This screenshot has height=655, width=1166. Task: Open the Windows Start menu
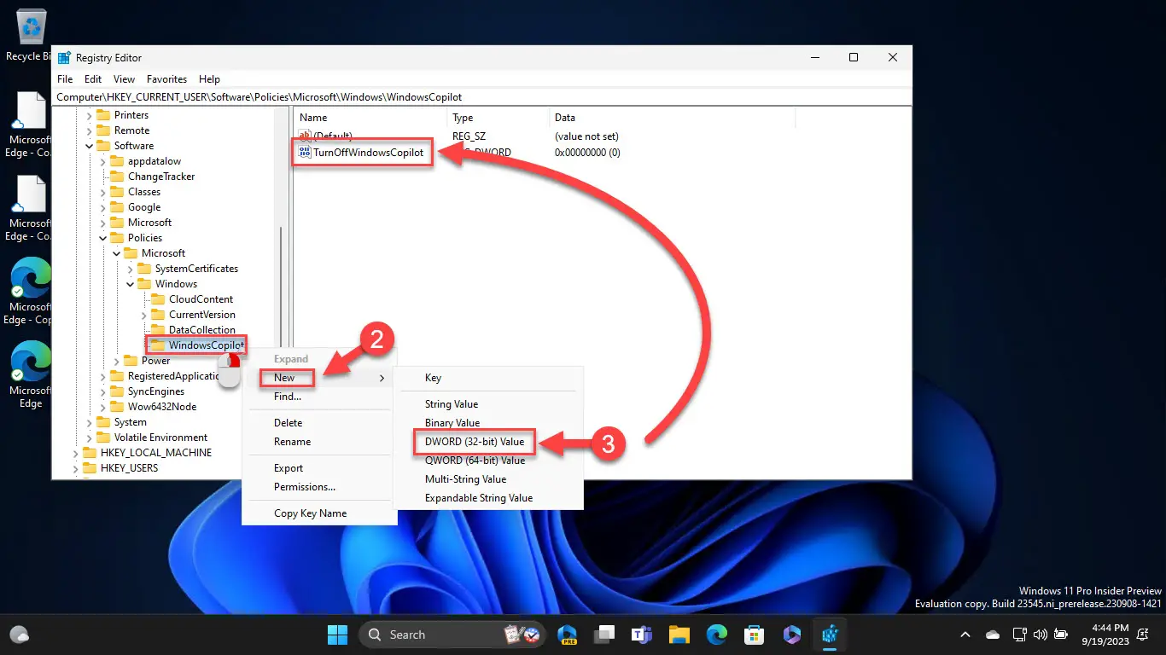(337, 635)
